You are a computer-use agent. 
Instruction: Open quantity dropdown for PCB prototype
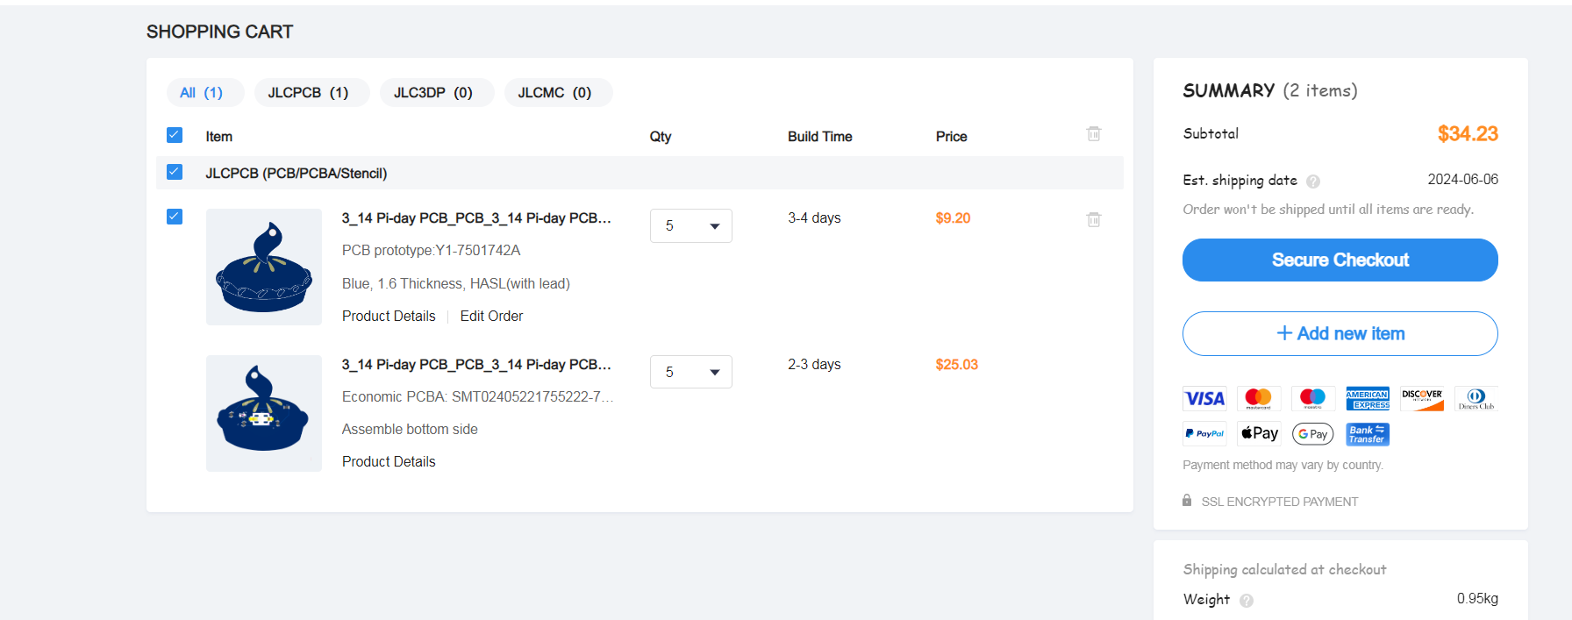pyautogui.click(x=691, y=225)
